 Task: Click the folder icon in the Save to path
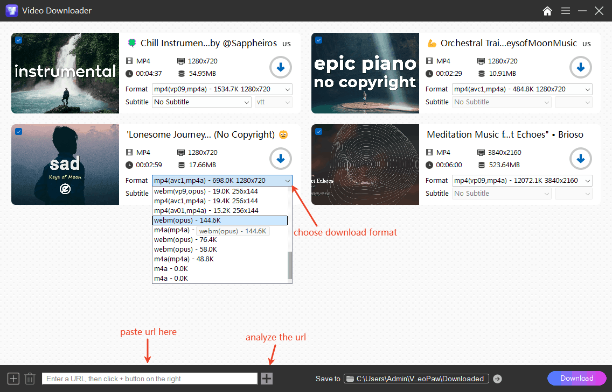tap(350, 379)
